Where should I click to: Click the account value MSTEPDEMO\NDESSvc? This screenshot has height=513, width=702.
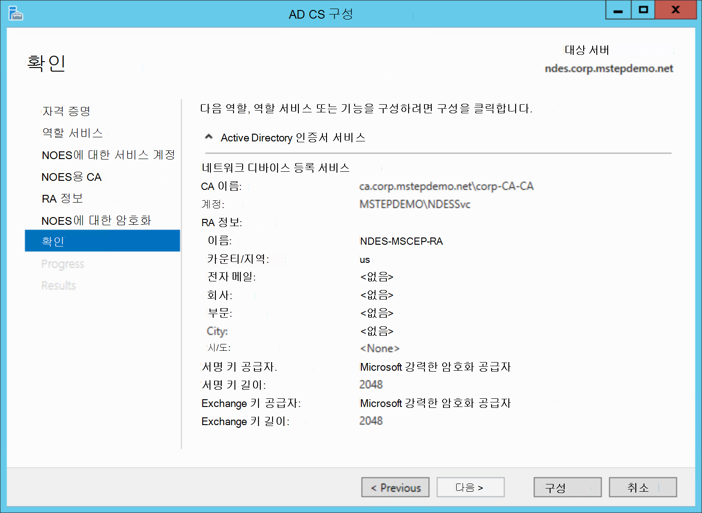pyautogui.click(x=415, y=204)
